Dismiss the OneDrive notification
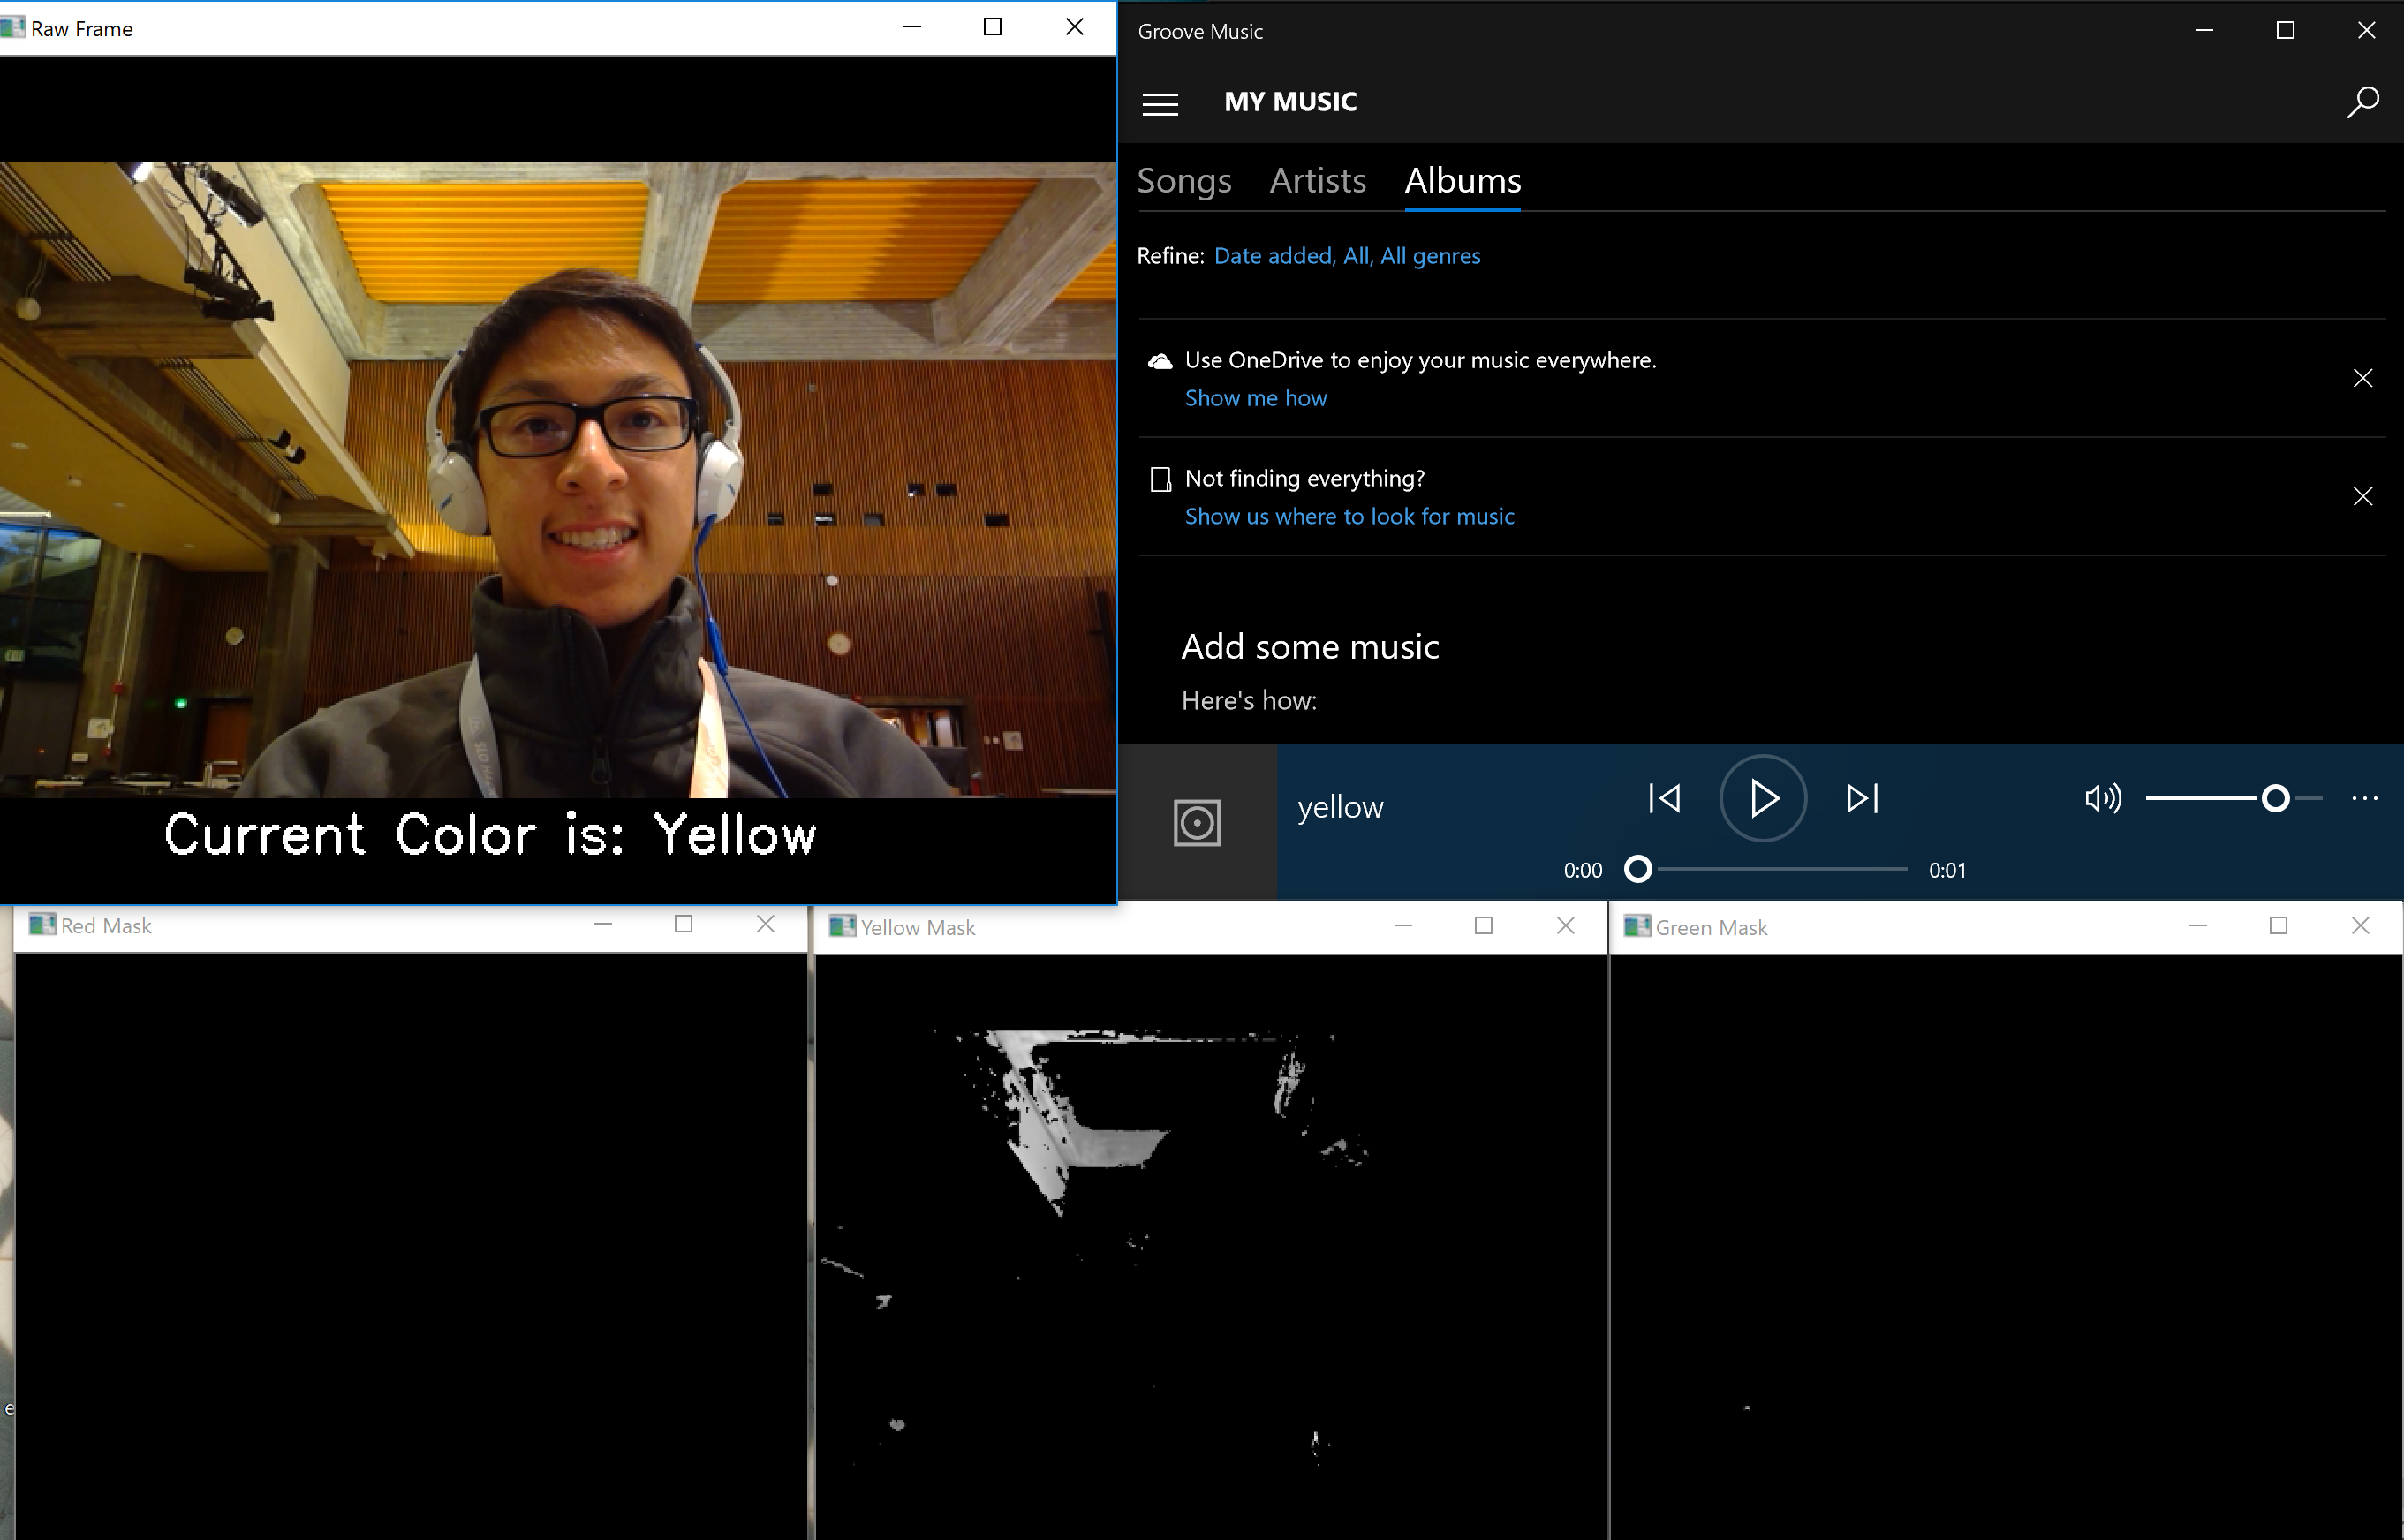This screenshot has height=1540, width=2404. point(2362,378)
